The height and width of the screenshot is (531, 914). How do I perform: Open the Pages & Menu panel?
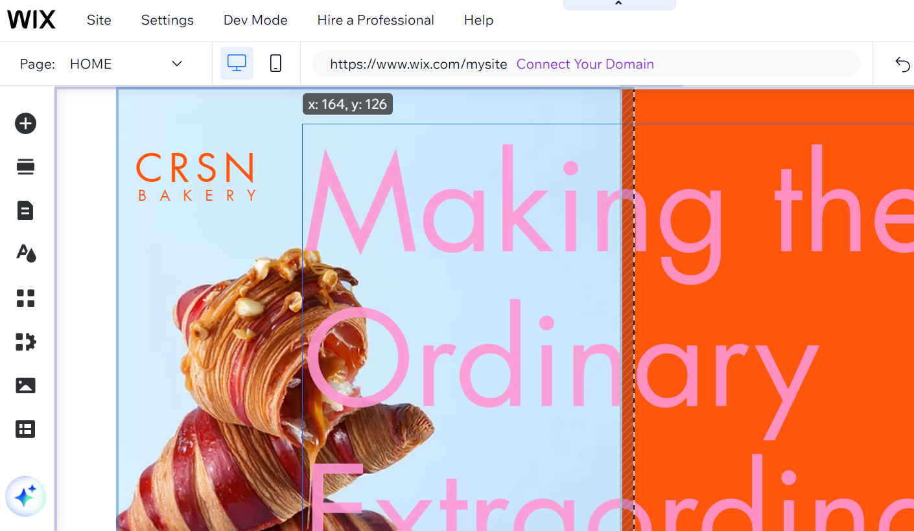coord(25,210)
